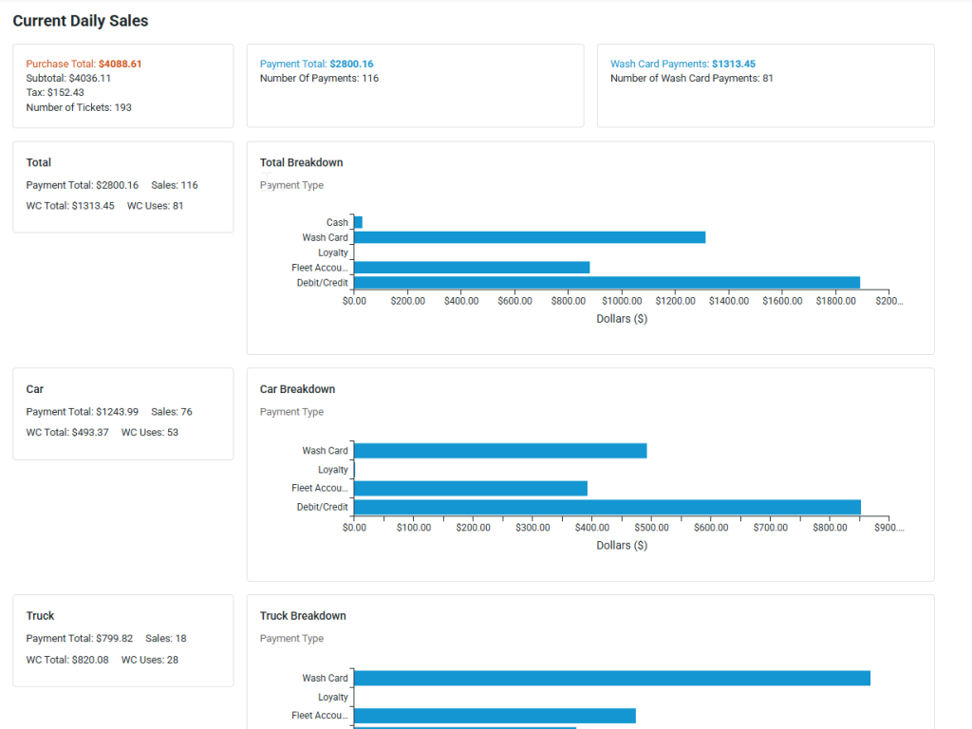The height and width of the screenshot is (729, 972).
Task: Click WC Total: $820.08 in Truck card
Action: tap(67, 660)
